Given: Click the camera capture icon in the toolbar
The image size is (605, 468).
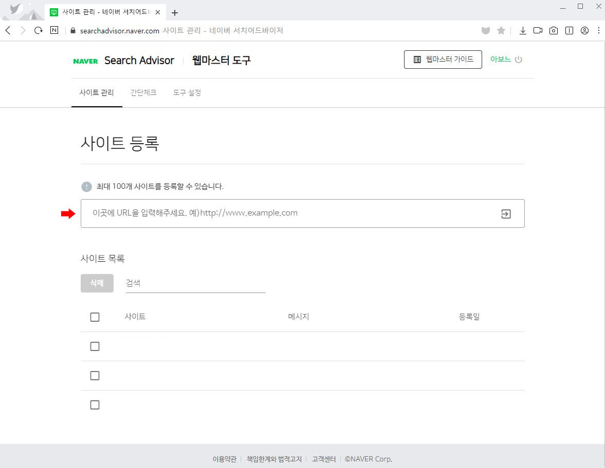Looking at the screenshot, I should point(554,30).
